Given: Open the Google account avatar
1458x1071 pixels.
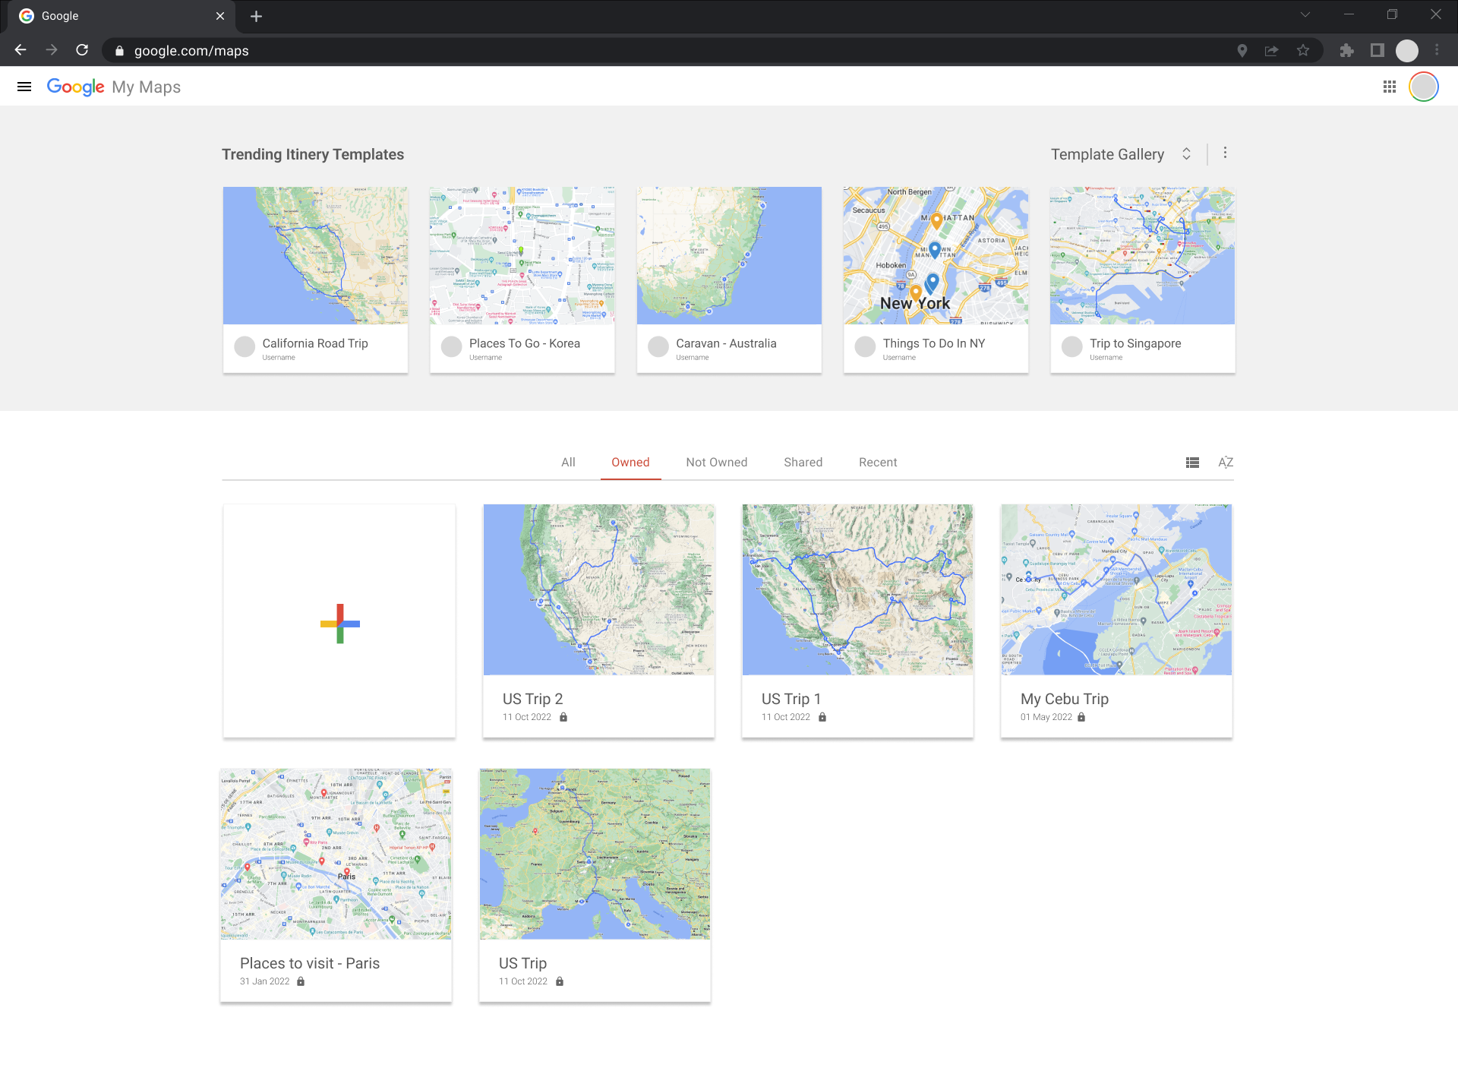Looking at the screenshot, I should click(1424, 87).
